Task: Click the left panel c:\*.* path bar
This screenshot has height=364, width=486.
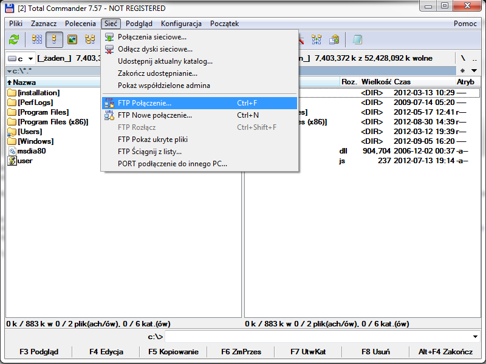Action: (x=53, y=71)
